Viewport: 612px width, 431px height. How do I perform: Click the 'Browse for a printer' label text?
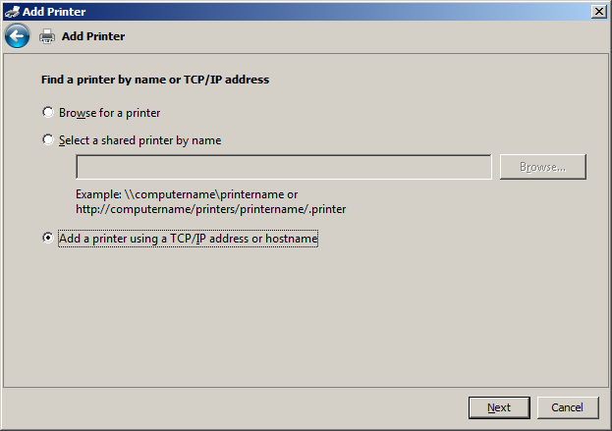point(109,113)
